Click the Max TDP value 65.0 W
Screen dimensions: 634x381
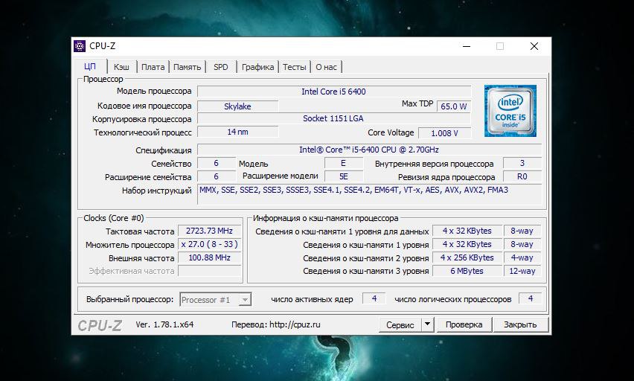pyautogui.click(x=454, y=106)
